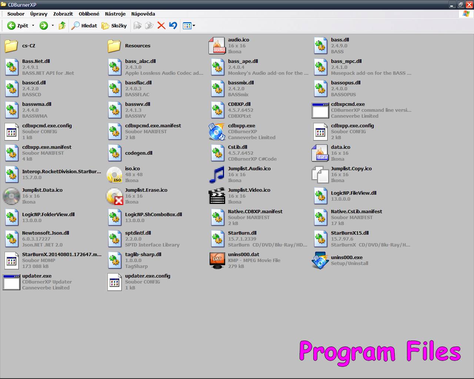Click the views layout icon
Image resolution: width=474 pixels, height=379 pixels.
[187, 26]
